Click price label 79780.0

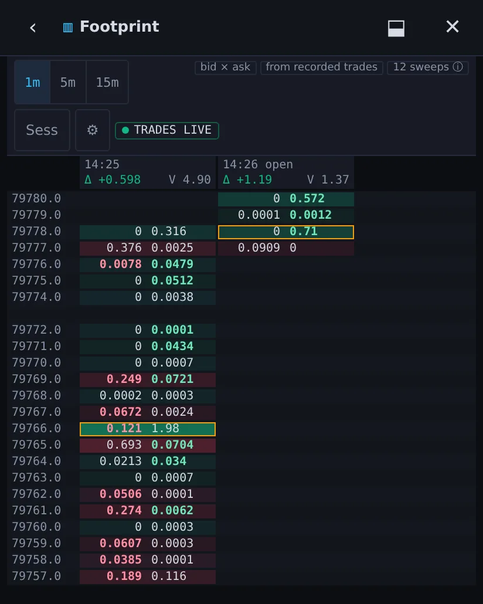[36, 198]
